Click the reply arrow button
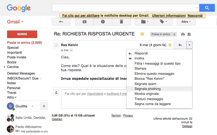This screenshot has width=217, height=135. (180, 45)
